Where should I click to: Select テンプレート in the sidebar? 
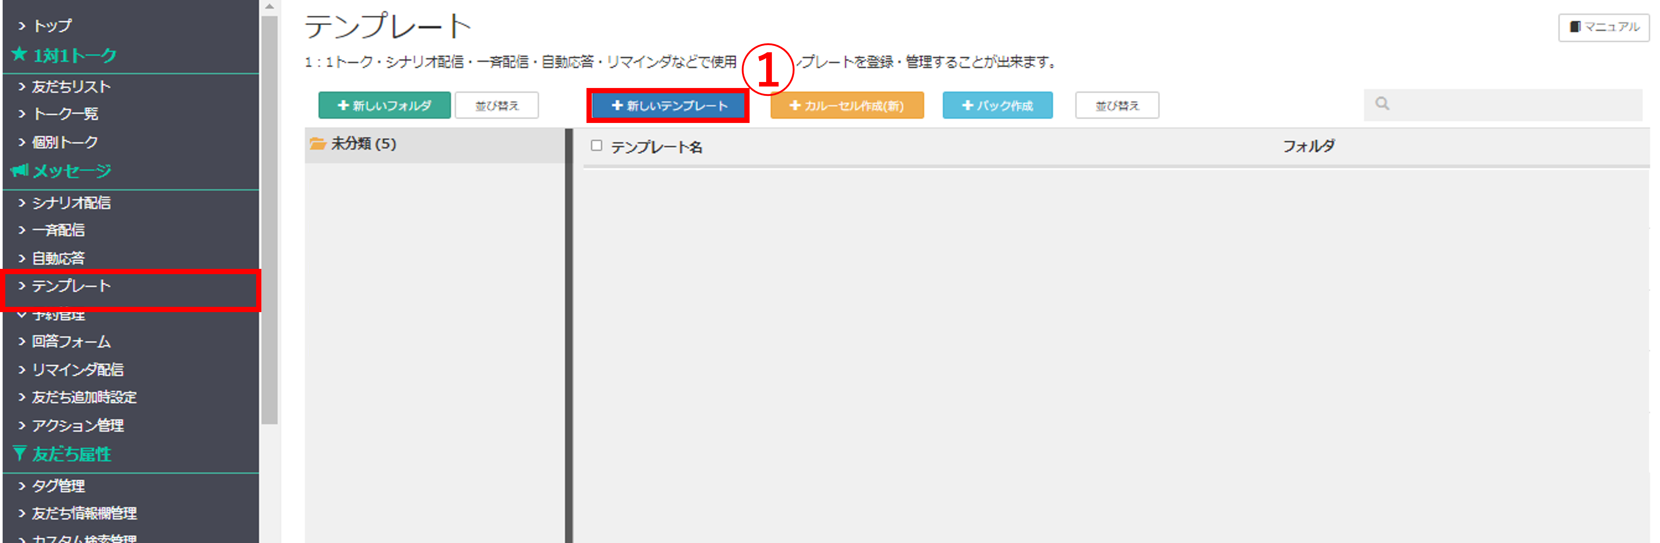point(71,286)
